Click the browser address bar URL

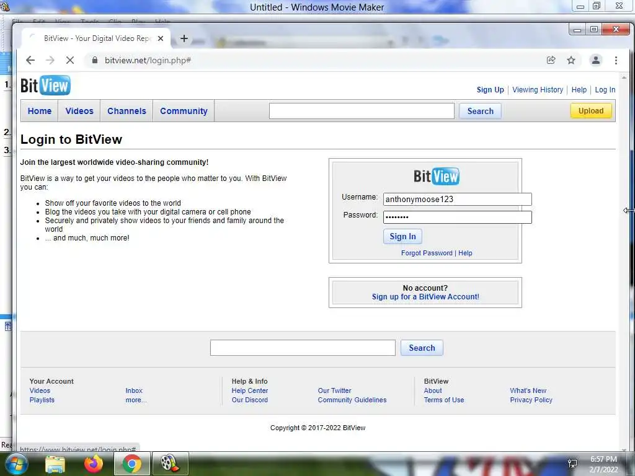click(148, 60)
